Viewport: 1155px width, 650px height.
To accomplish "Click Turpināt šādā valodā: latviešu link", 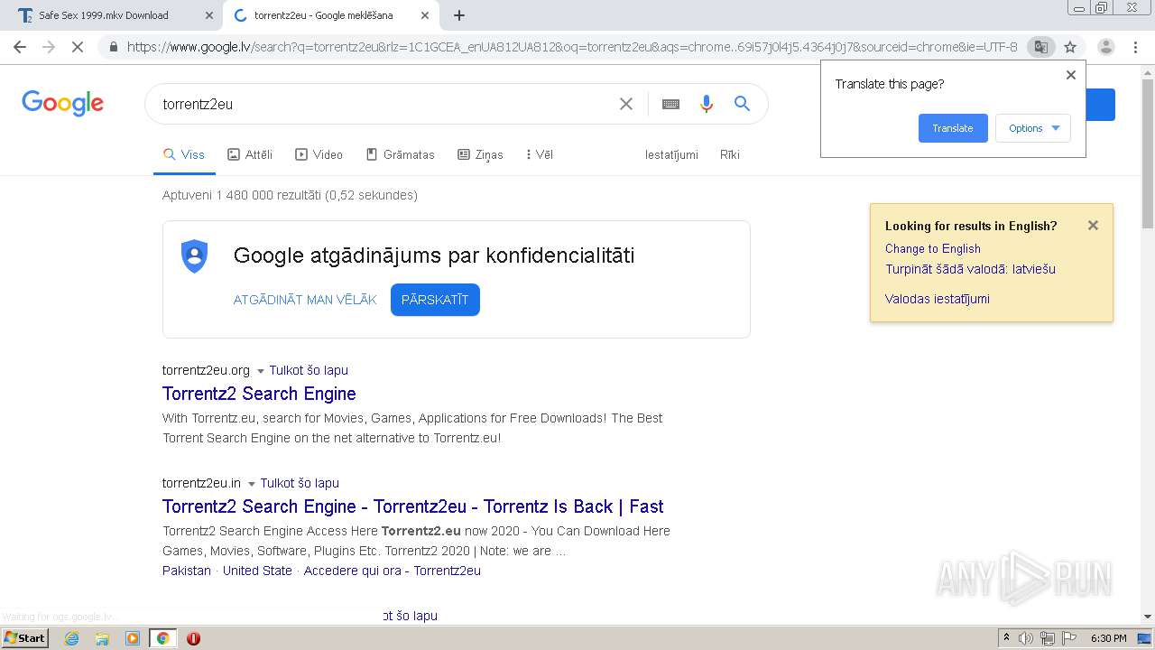I will point(970,269).
